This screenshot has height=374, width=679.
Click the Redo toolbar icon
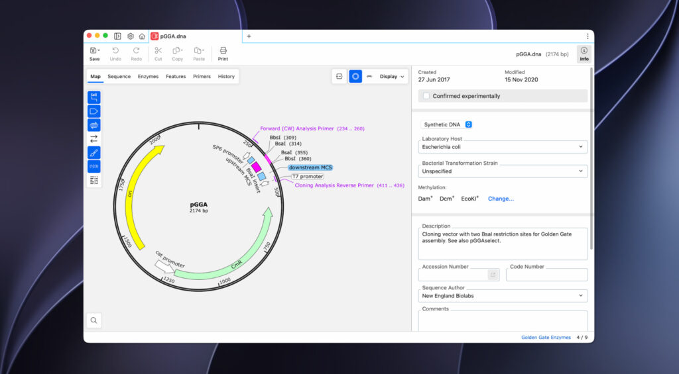pos(136,54)
